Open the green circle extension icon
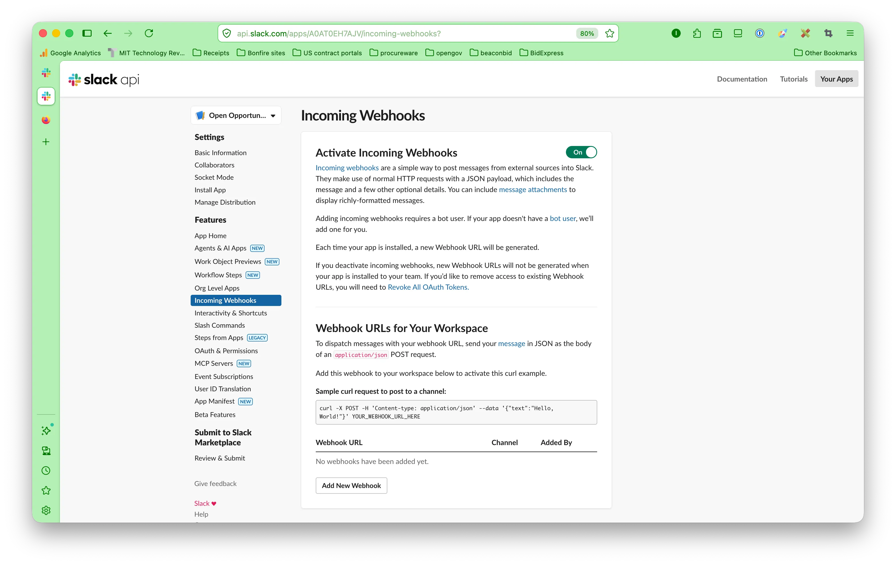 click(676, 33)
